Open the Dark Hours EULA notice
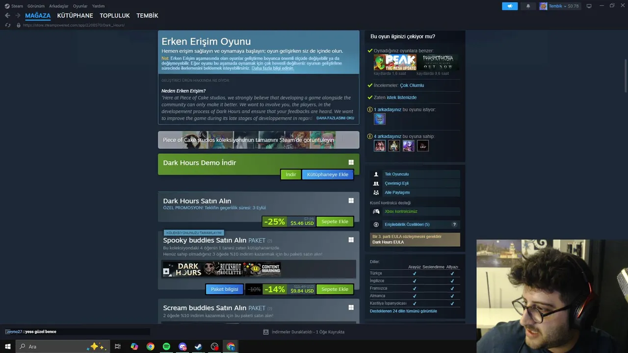The image size is (628, 353). 415,239
